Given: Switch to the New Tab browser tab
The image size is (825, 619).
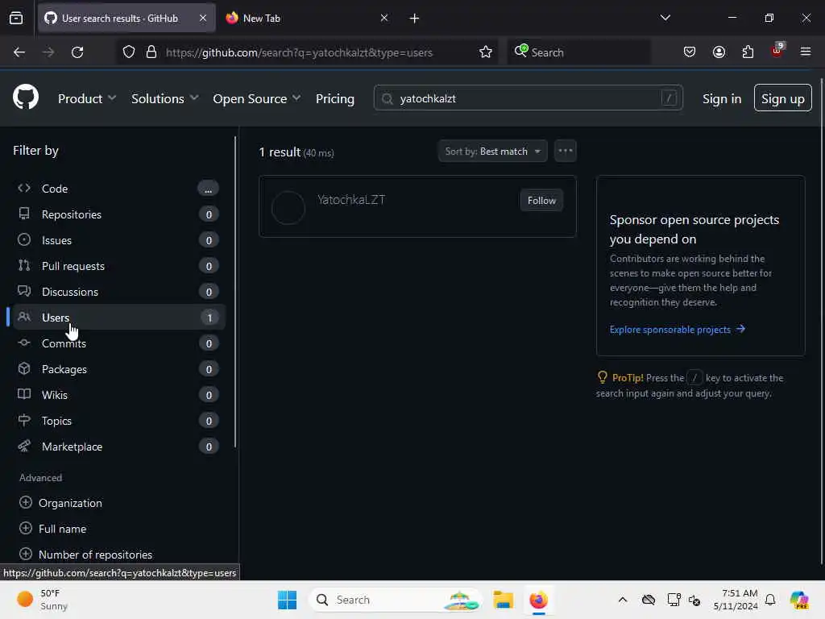Looking at the screenshot, I should click(x=308, y=18).
